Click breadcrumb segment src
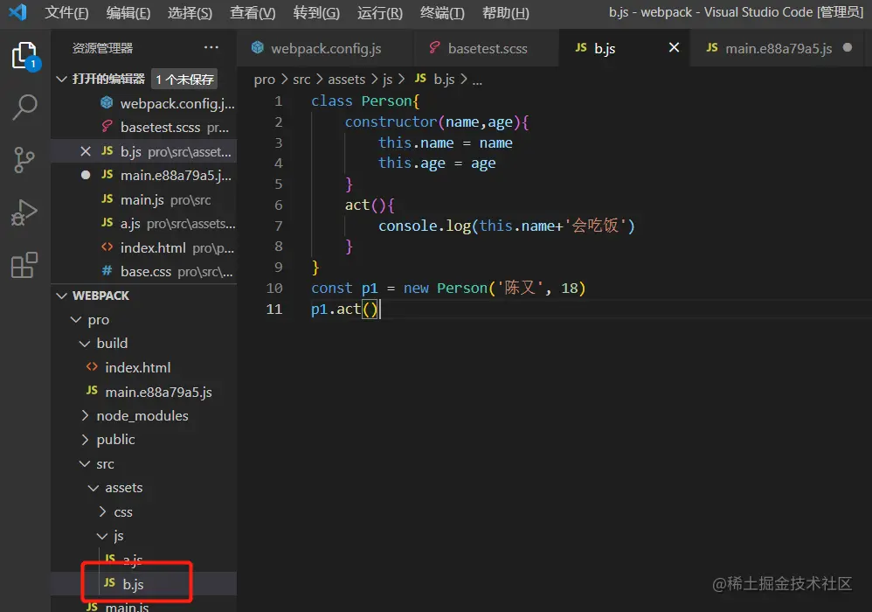 pos(301,80)
